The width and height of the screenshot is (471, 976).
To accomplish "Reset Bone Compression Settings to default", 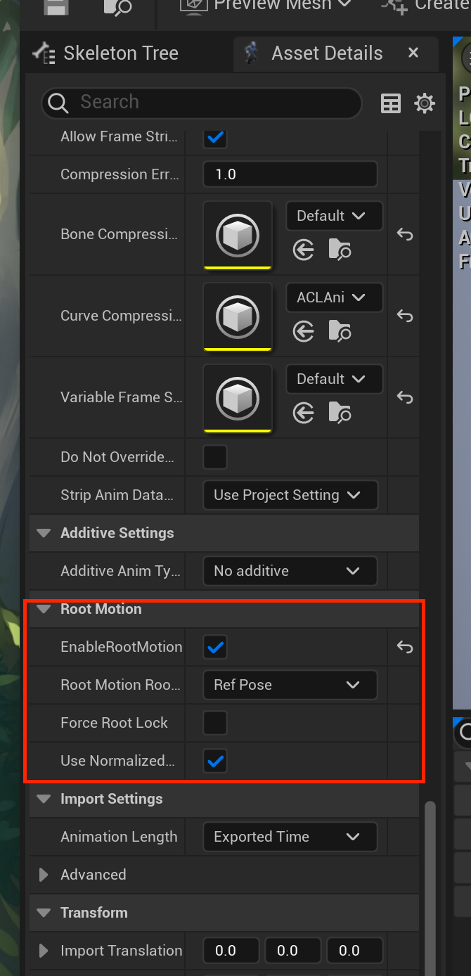I will click(404, 234).
